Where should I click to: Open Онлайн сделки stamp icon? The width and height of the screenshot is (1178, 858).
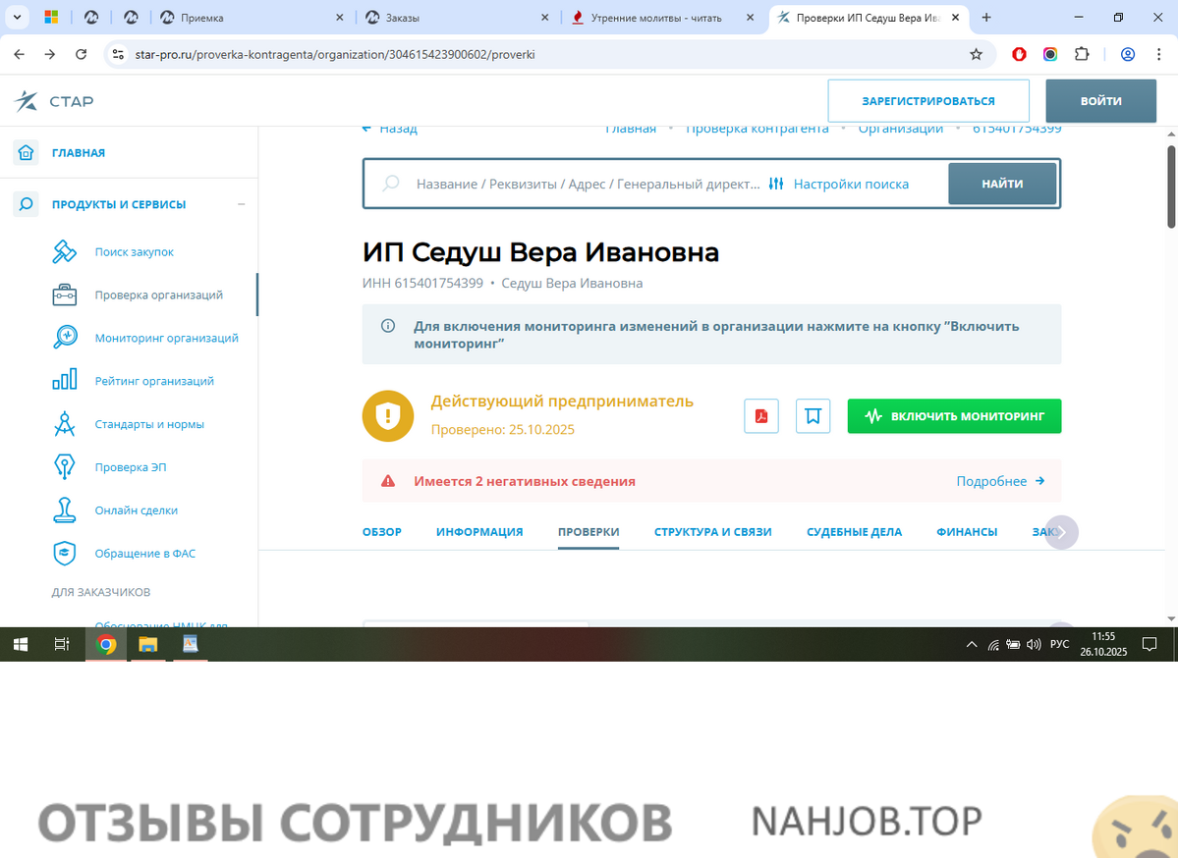click(65, 510)
